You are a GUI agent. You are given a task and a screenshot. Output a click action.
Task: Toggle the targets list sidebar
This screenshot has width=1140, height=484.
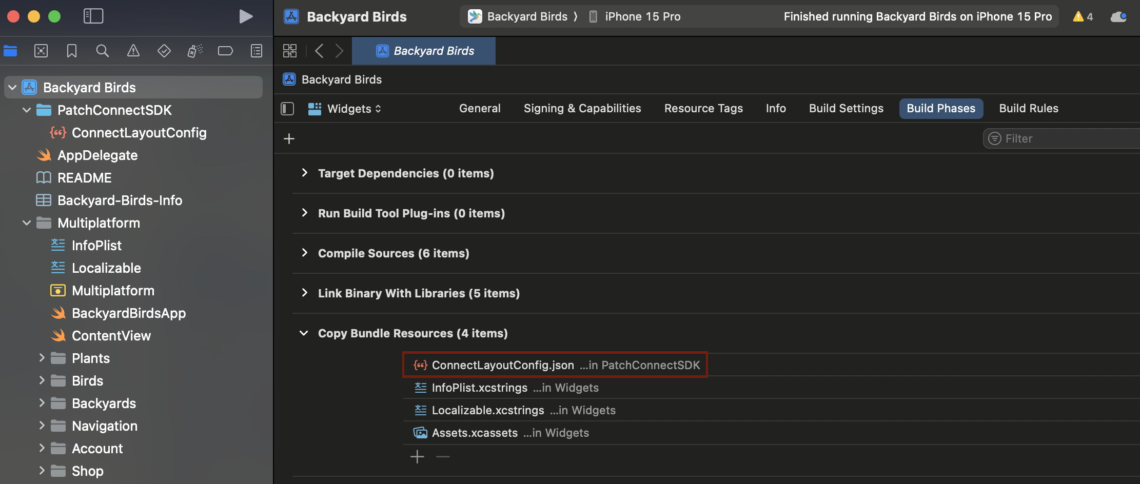point(287,109)
